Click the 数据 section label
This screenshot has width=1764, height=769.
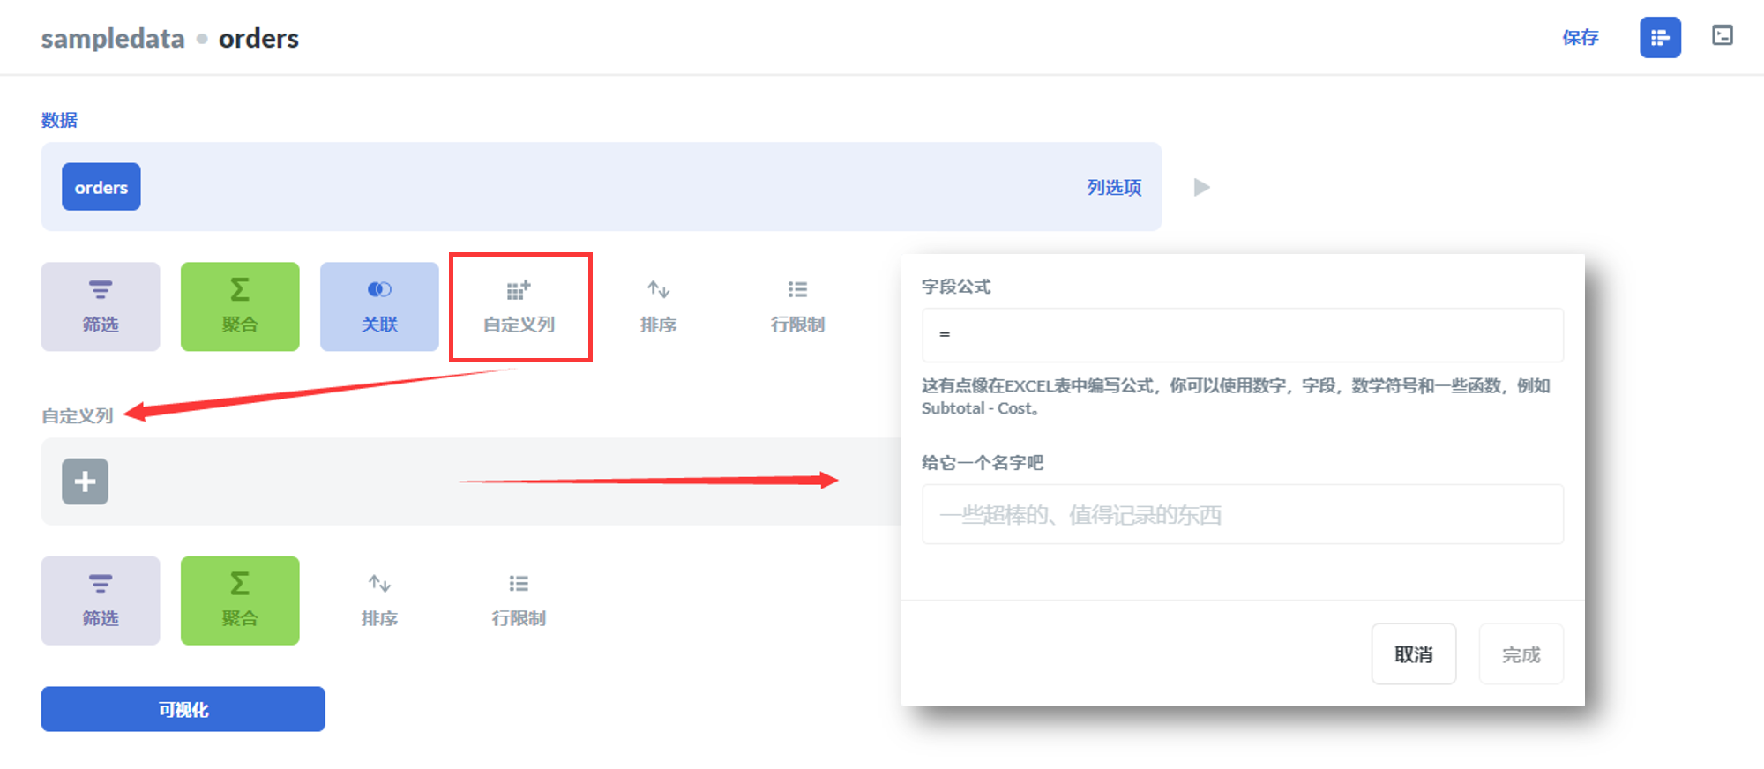[x=59, y=120]
